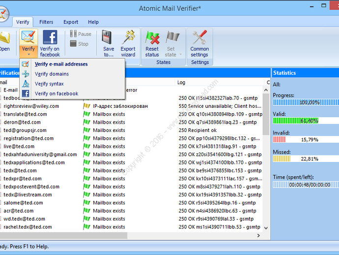
Task: Click the Stop icon in the ribbon
Action: point(73,43)
